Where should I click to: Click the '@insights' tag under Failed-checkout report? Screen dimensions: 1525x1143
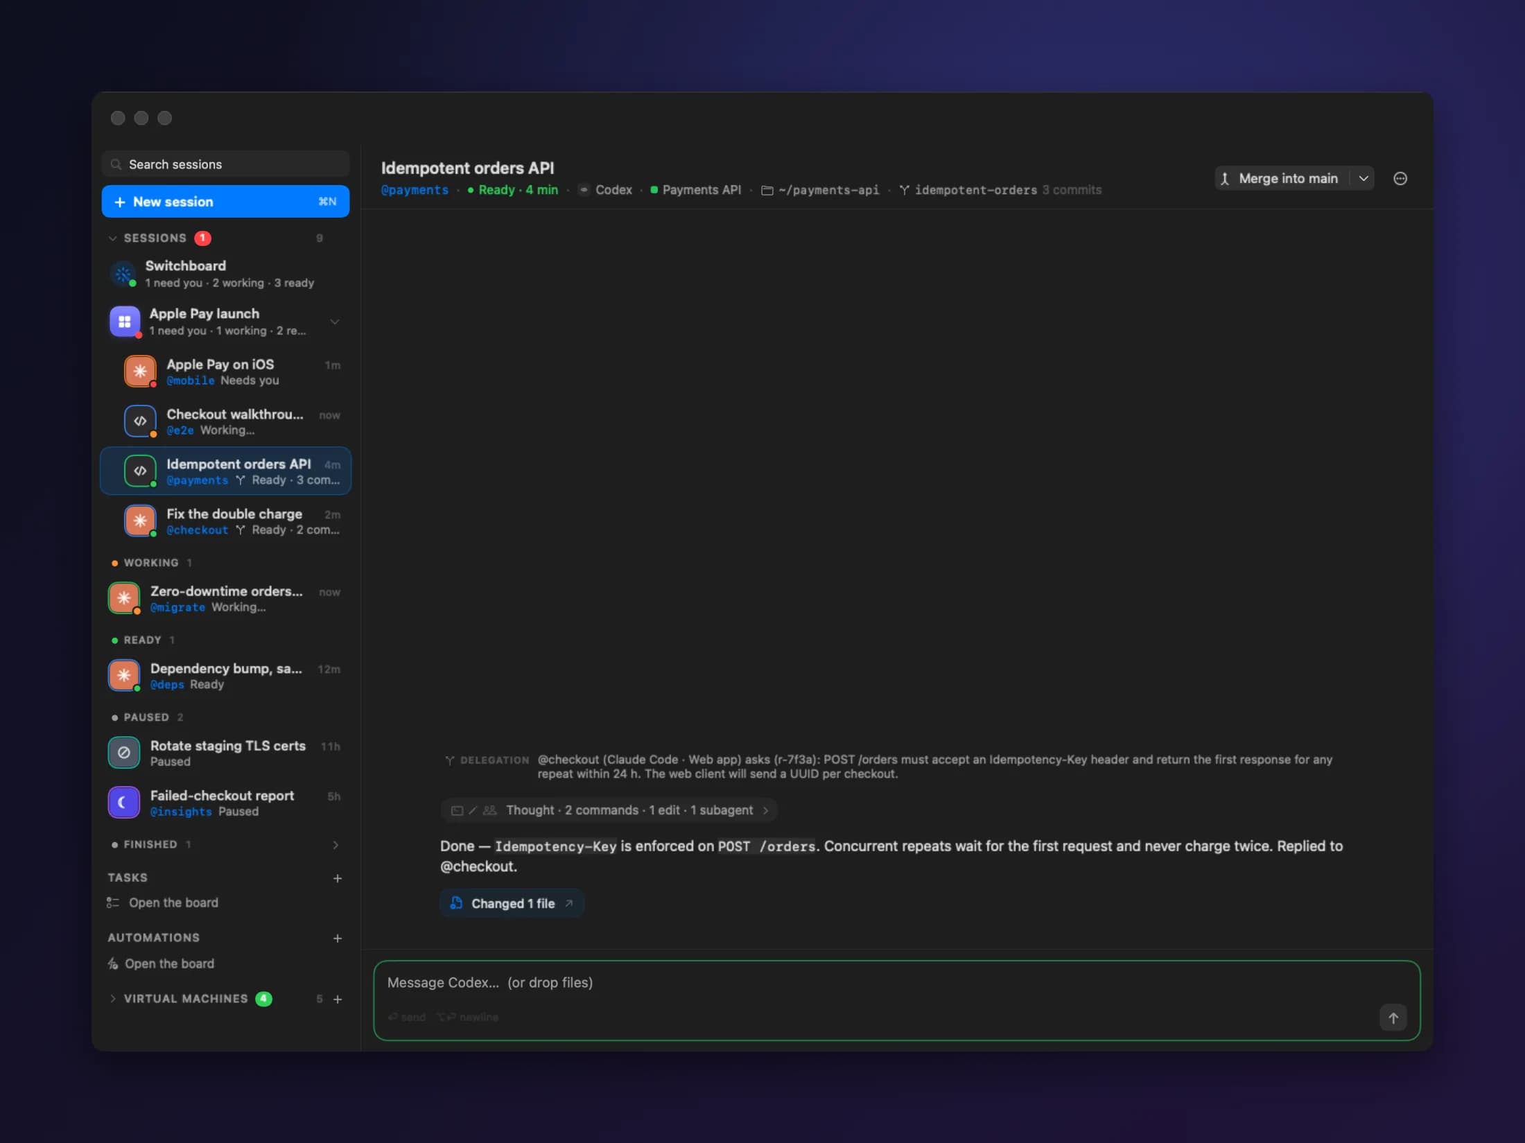point(181,812)
